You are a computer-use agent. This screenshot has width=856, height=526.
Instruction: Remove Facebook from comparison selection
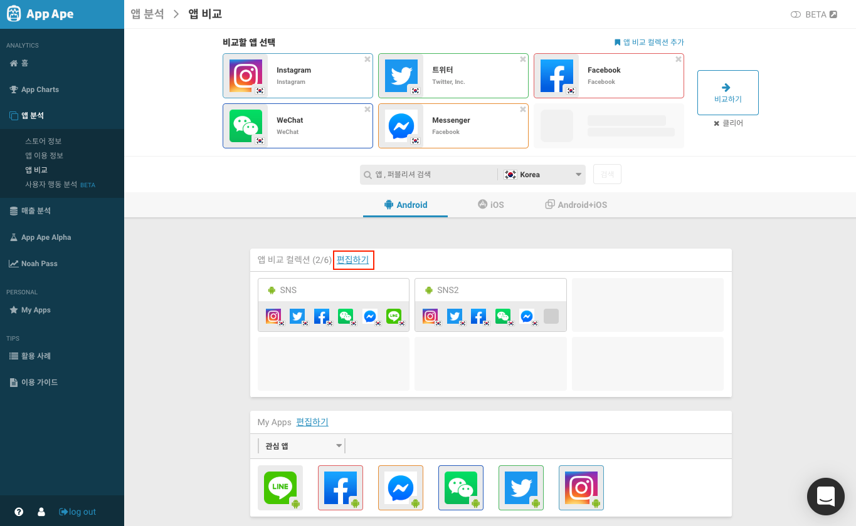(679, 59)
